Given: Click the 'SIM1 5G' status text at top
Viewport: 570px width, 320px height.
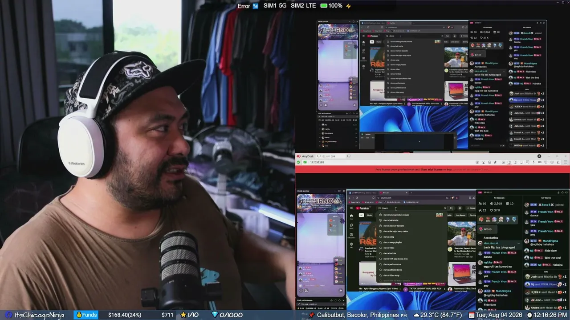Looking at the screenshot, I should pos(275,6).
